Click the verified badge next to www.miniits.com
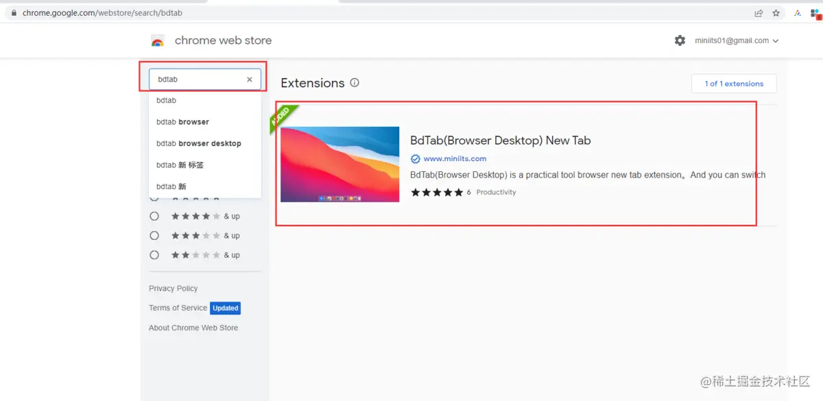Viewport: 823px width, 401px height. pos(415,158)
